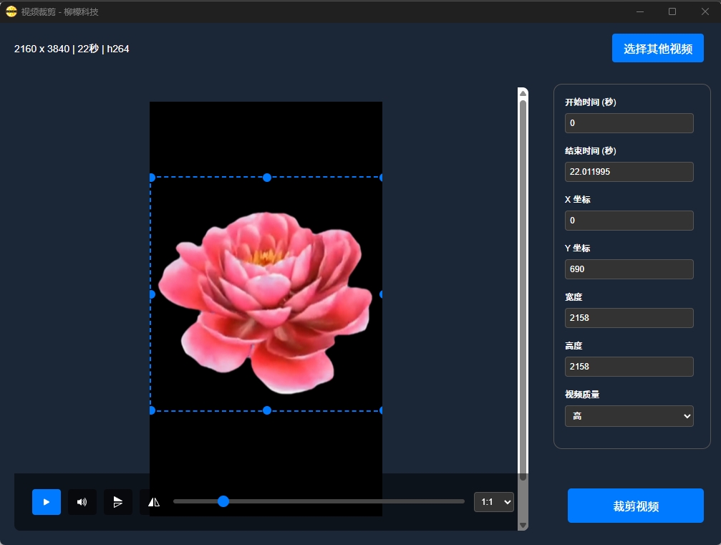Open the 1:1 aspect ratio dropdown
The height and width of the screenshot is (545, 721).
pos(493,502)
